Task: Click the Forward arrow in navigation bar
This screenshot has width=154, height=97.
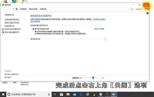Action: tap(8, 9)
